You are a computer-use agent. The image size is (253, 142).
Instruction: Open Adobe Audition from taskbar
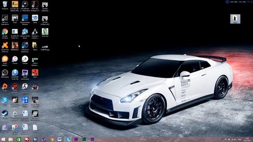[84, 139]
